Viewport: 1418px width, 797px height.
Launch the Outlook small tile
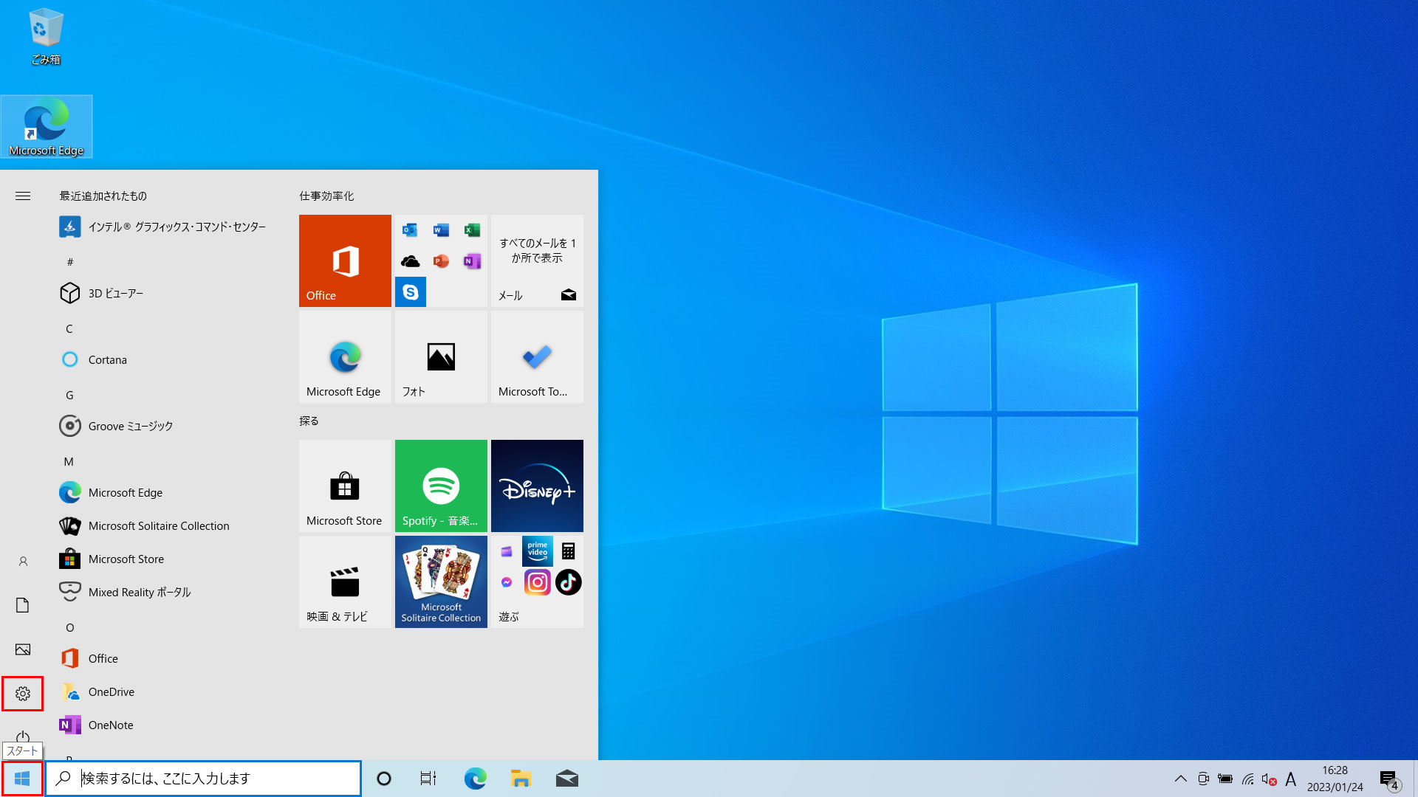point(410,230)
